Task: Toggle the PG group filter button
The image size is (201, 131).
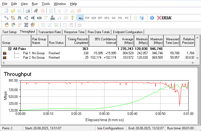Action: (x=120, y=18)
